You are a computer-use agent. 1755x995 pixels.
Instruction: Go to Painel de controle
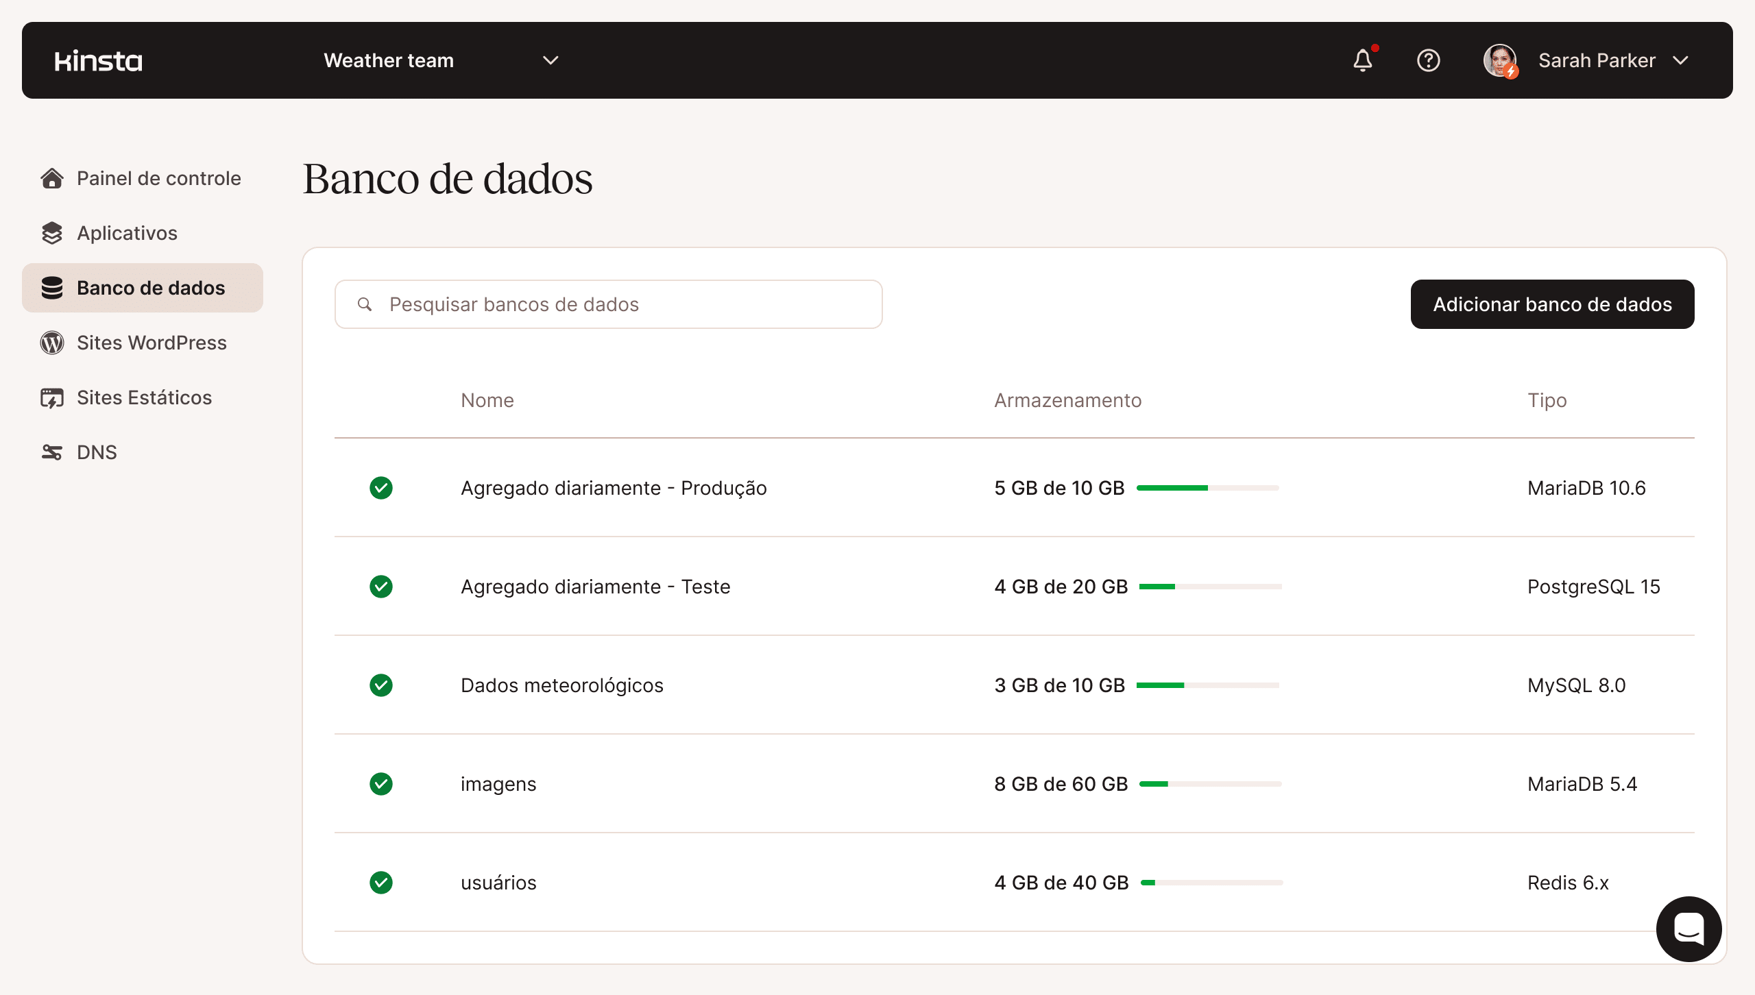[x=143, y=178]
